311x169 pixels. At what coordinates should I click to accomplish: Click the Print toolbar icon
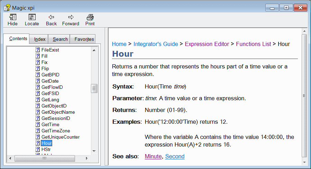[90, 17]
